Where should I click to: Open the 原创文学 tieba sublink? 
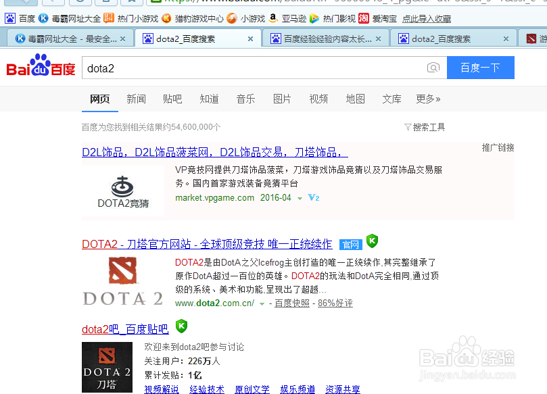pos(252,389)
